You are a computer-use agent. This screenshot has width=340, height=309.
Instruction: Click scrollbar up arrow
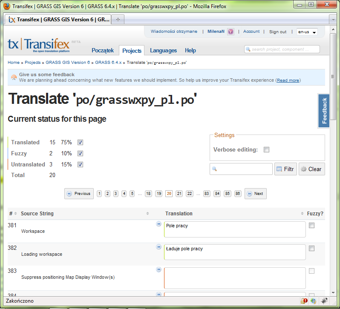tap(333, 29)
